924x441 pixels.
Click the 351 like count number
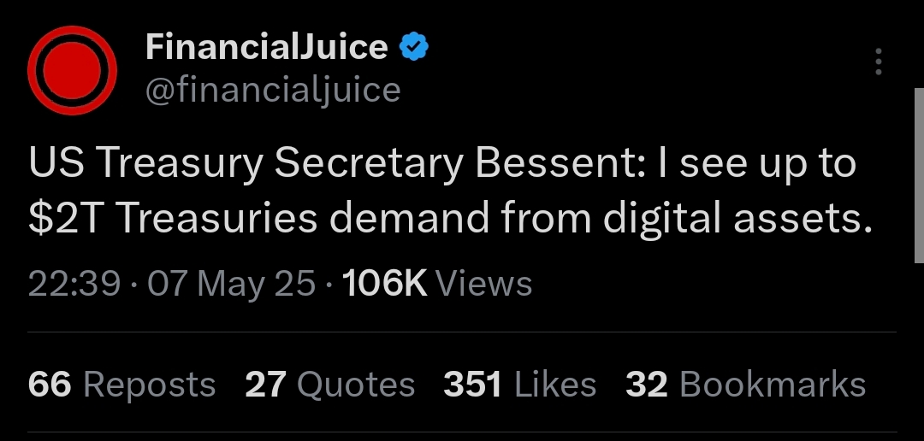click(472, 385)
